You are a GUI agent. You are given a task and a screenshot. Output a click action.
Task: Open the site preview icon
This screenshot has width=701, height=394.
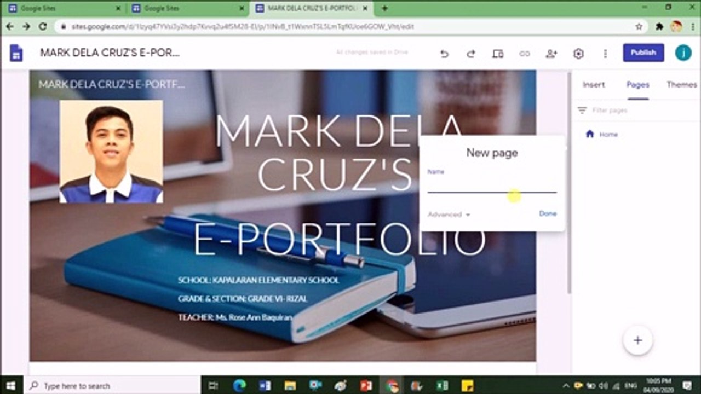(497, 54)
